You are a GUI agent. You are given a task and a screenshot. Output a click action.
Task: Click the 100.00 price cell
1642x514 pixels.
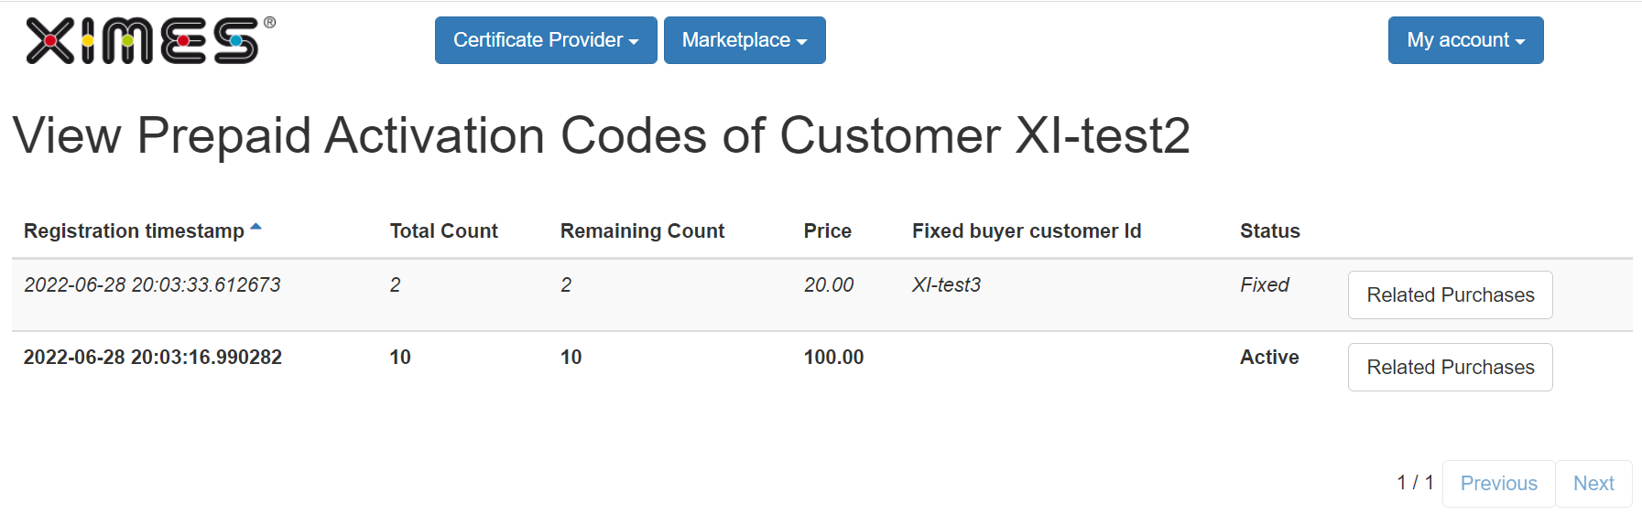[833, 358]
